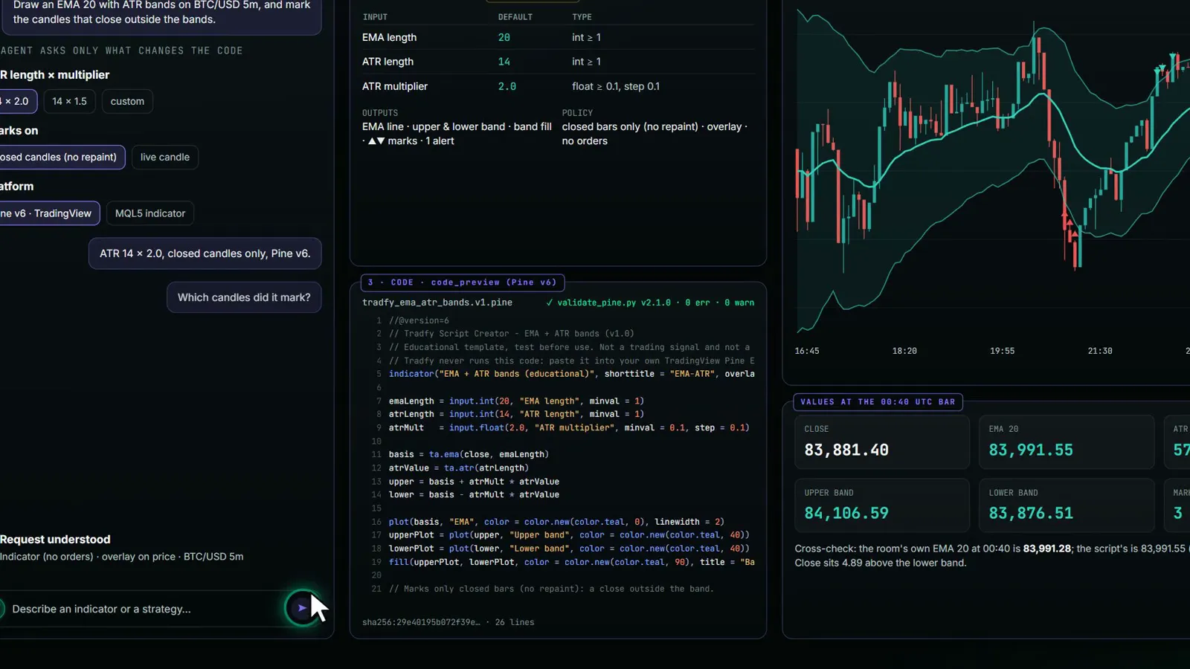Click the UPPER BAND value 84,106.59
The height and width of the screenshot is (669, 1190).
[846, 513]
